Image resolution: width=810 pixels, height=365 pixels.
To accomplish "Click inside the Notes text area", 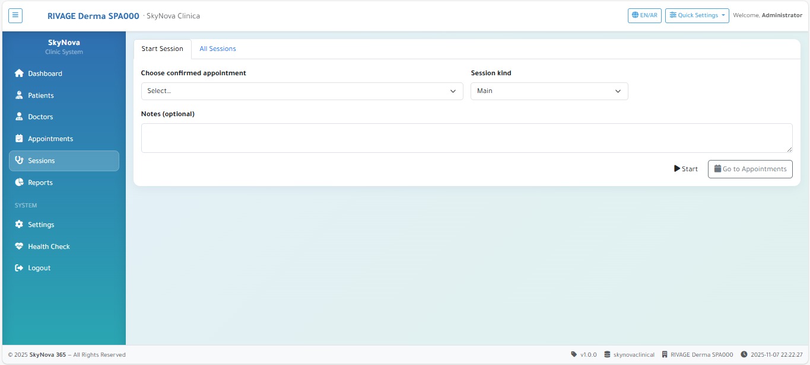I will tap(466, 138).
